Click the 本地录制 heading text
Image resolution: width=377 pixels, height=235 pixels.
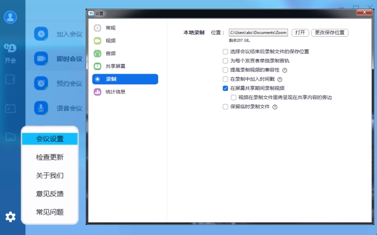click(194, 33)
